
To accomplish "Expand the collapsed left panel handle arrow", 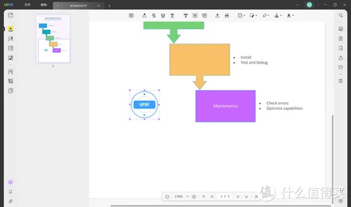I will pos(3,29).
